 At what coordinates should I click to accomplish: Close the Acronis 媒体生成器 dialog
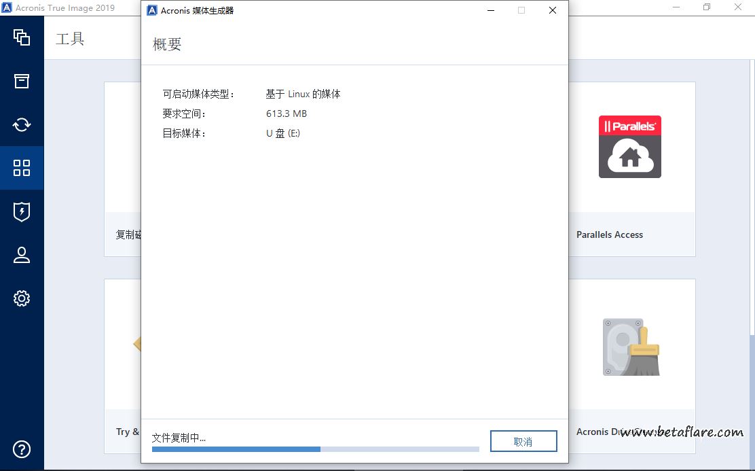[552, 10]
